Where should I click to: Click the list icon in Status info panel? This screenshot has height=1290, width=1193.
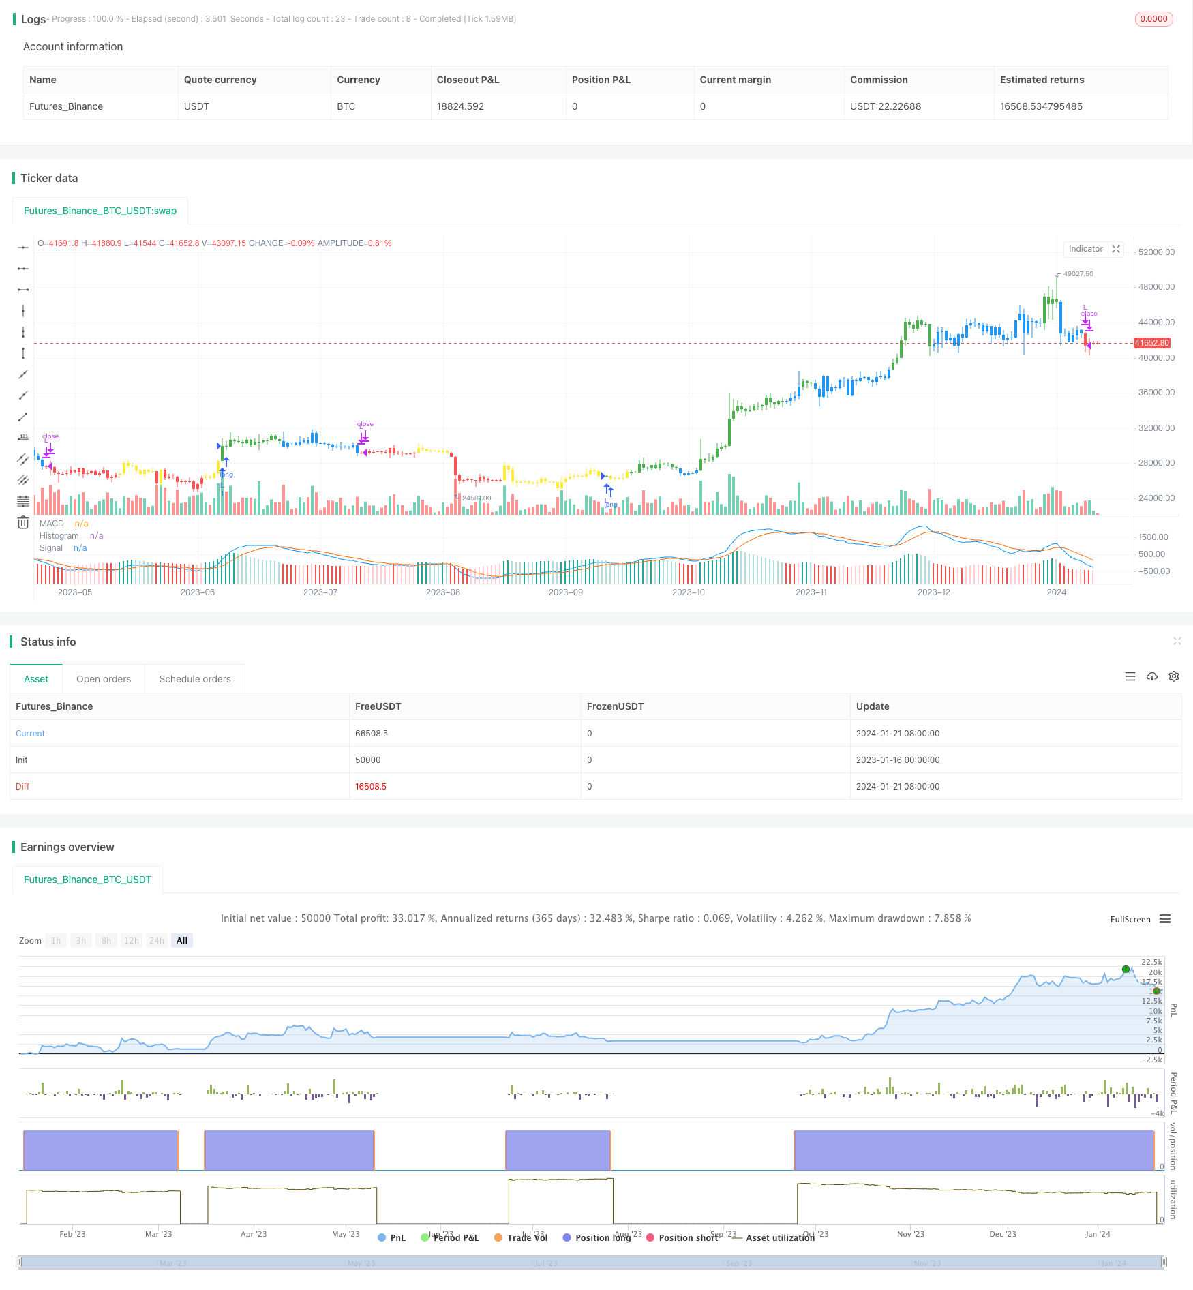point(1130,676)
